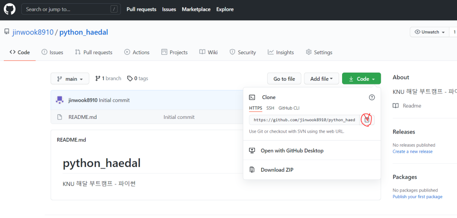Open the python_haedal repository link
The width and height of the screenshot is (457, 218).
(84, 32)
